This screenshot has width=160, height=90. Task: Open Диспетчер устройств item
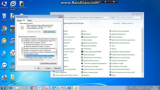89,43
